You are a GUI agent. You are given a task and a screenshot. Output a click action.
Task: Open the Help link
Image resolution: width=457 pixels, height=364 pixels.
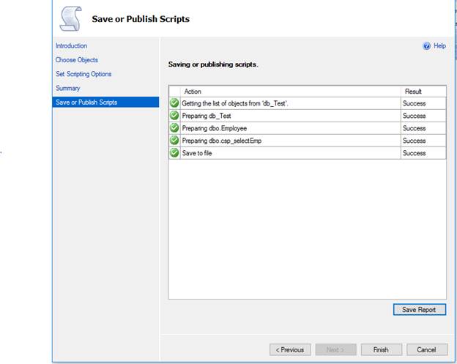tap(439, 46)
